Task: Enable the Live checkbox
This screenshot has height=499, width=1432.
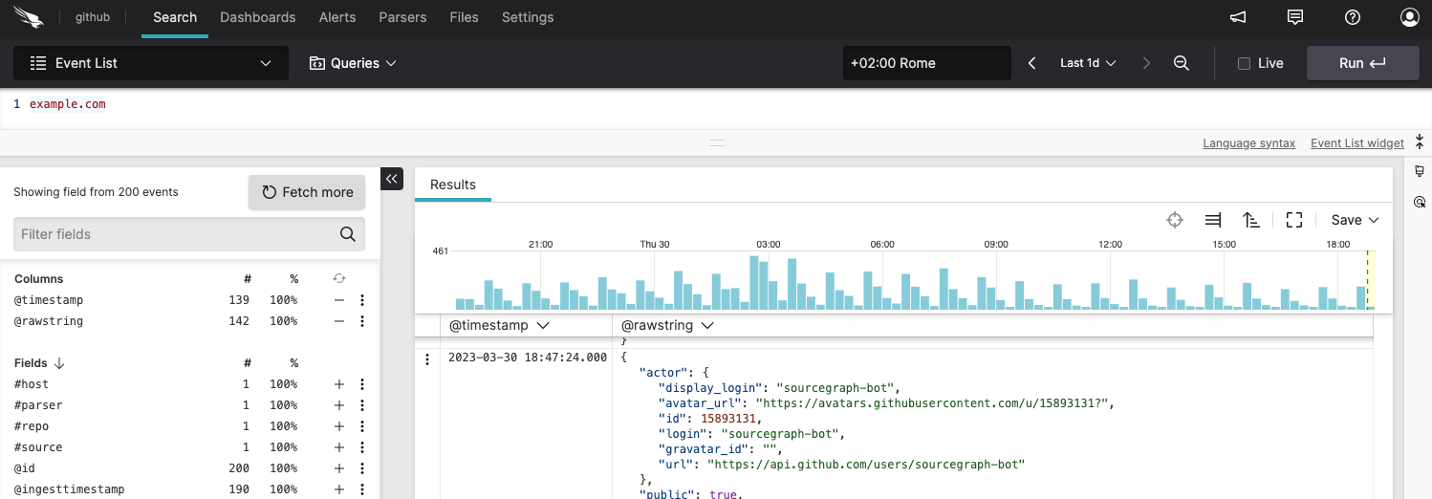Action: coord(1244,63)
